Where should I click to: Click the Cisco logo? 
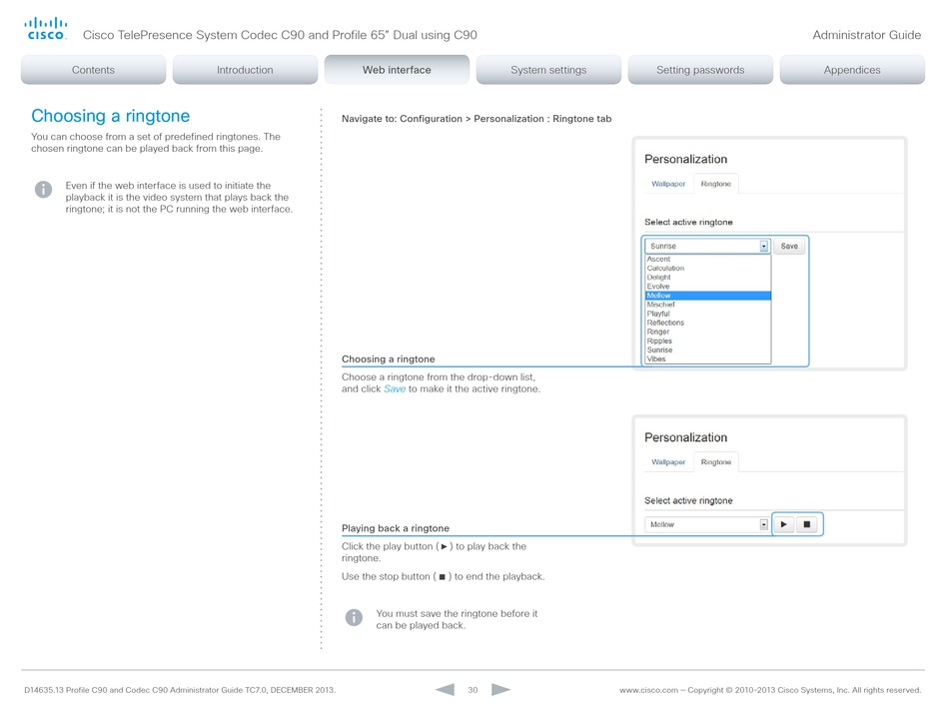point(45,29)
